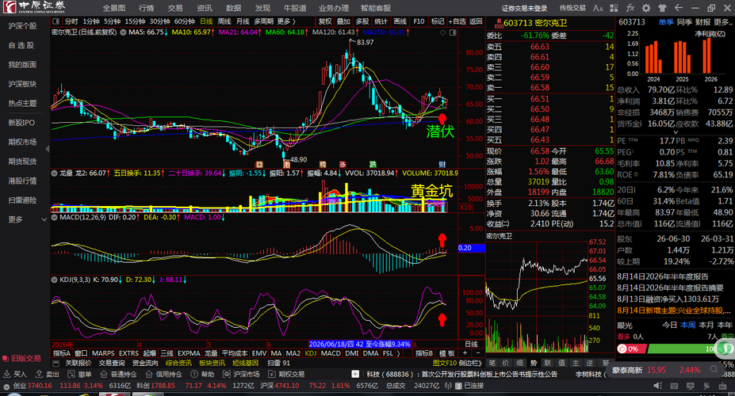Click the 撤单 cancel order icon

tap(79, 374)
